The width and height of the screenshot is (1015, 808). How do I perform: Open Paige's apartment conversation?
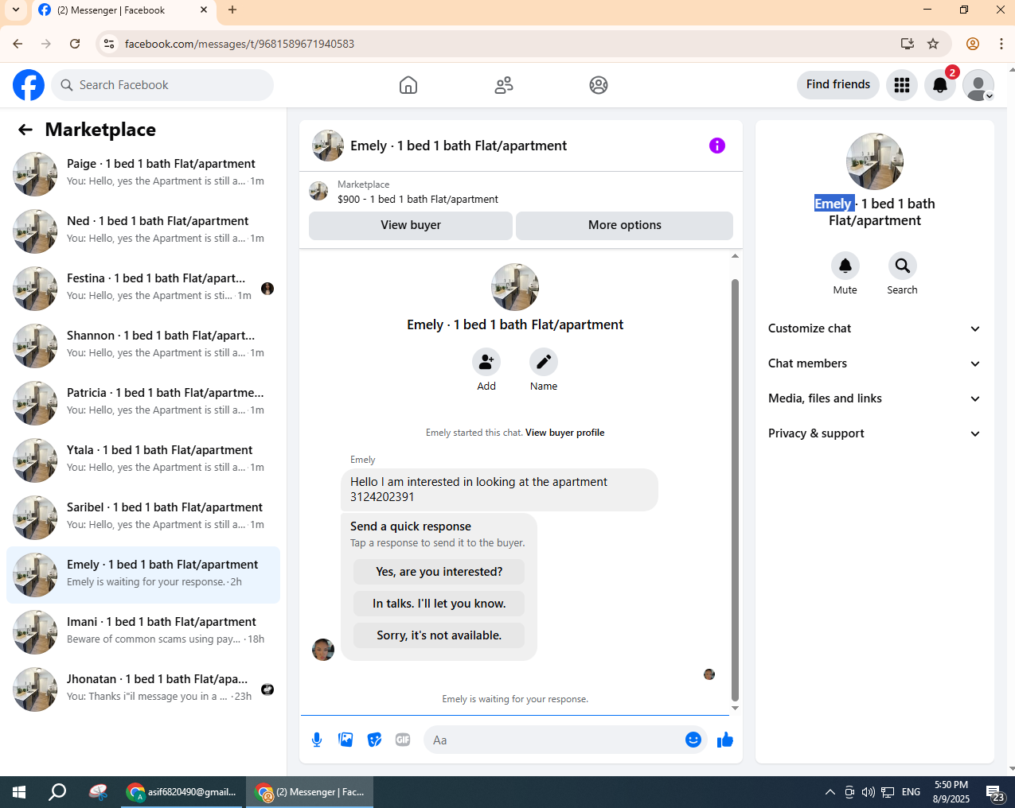[x=143, y=174]
